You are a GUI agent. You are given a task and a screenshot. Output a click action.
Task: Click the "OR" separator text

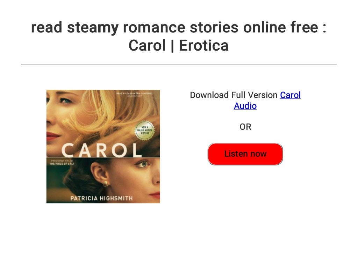[245, 127]
